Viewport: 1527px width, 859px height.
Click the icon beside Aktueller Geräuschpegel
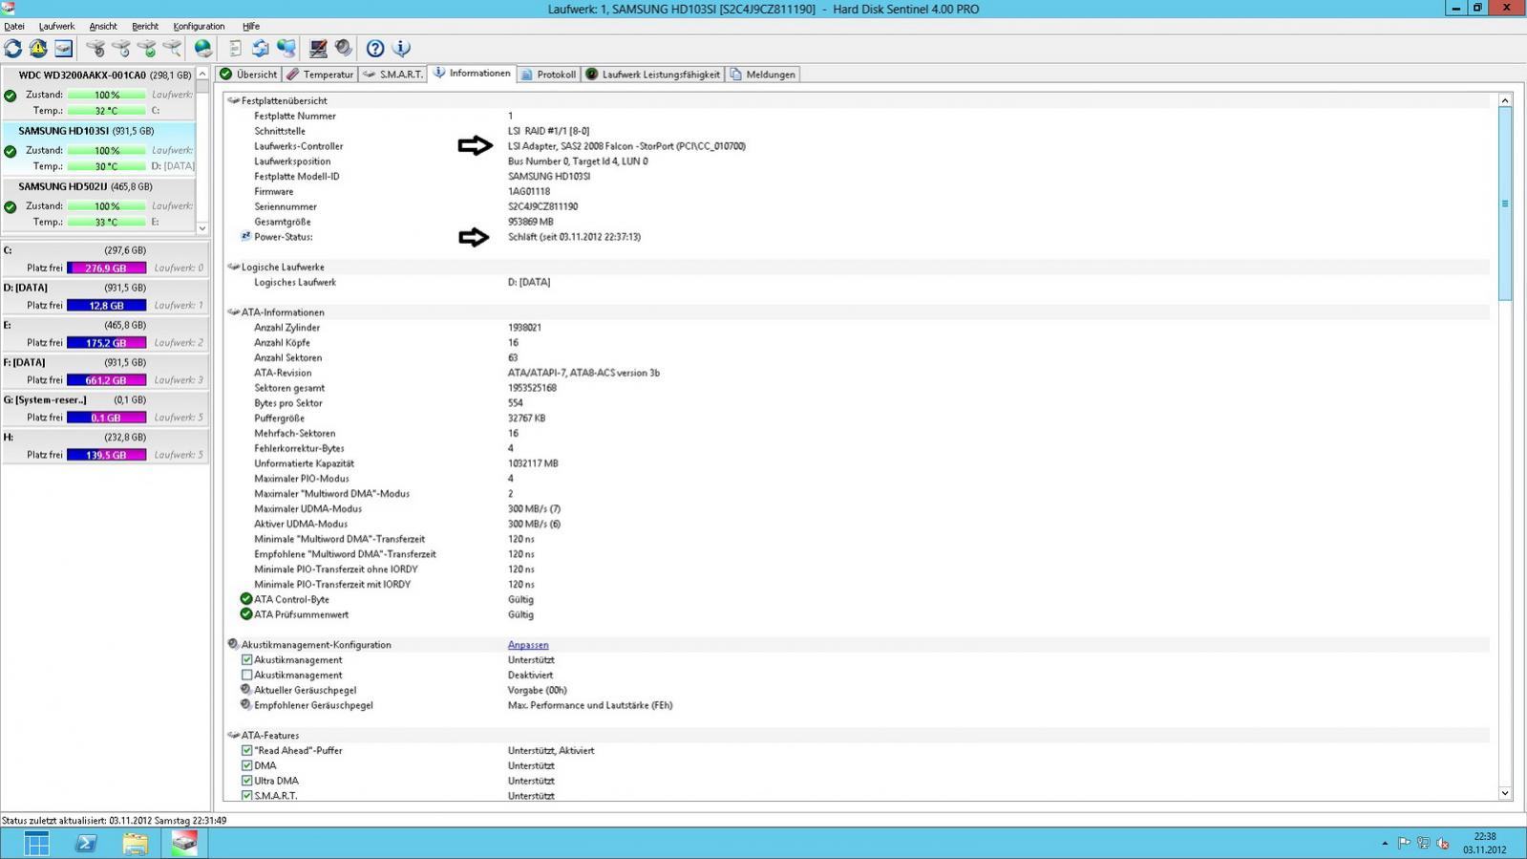tap(246, 690)
